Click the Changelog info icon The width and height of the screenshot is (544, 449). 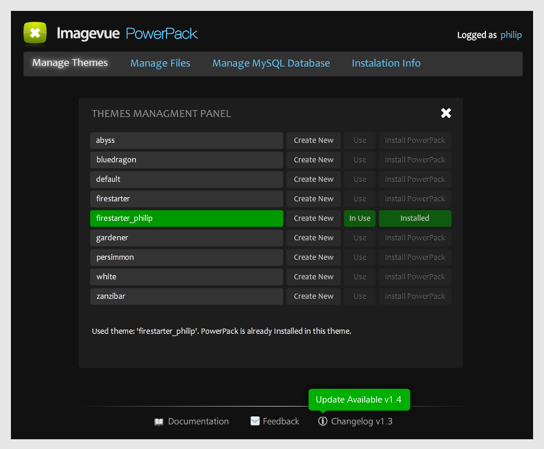(323, 421)
